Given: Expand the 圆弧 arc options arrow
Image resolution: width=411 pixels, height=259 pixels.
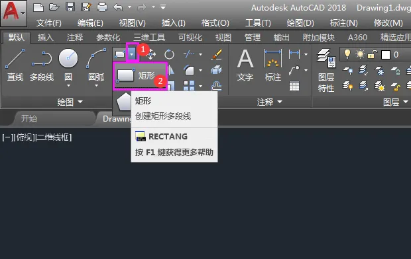Looking at the screenshot, I should click(x=97, y=85).
